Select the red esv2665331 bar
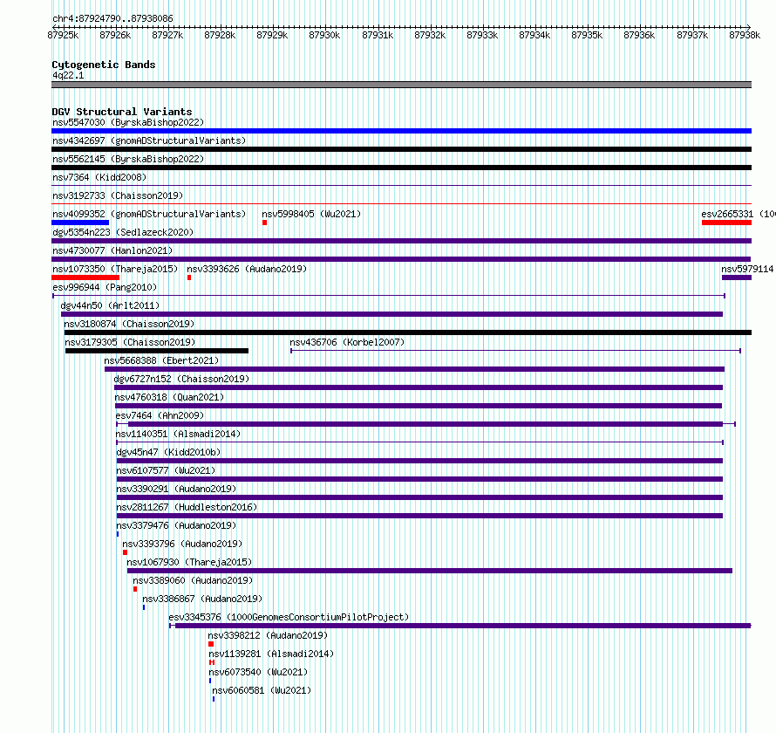Image resolution: width=776 pixels, height=733 pixels. [x=726, y=223]
